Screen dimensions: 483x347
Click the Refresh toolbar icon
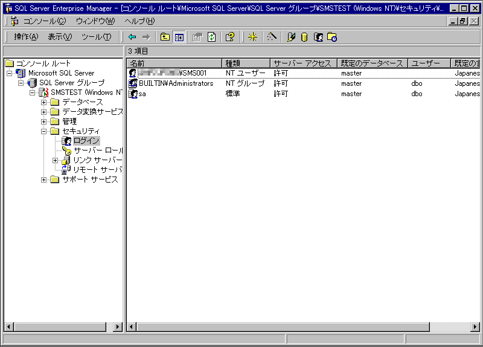coord(212,37)
